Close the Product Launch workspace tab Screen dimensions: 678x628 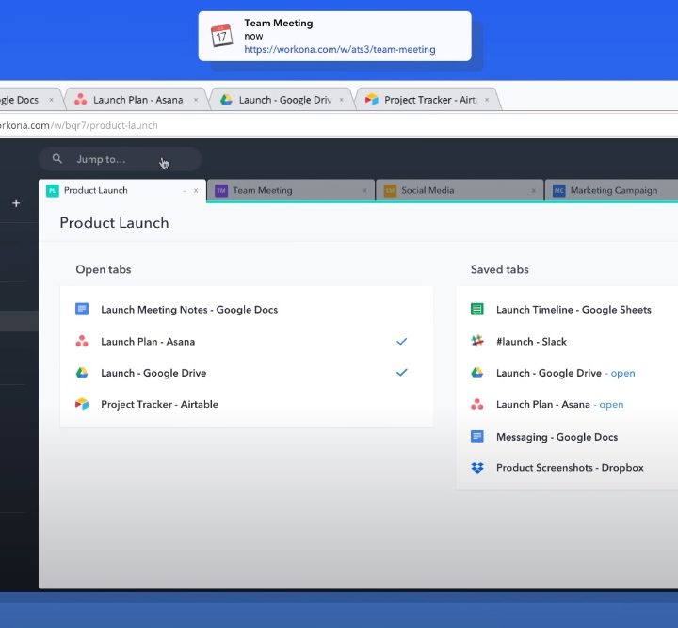point(196,190)
